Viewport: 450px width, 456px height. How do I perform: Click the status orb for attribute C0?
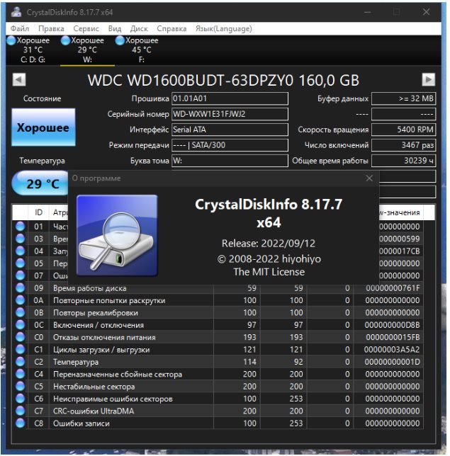(x=20, y=337)
